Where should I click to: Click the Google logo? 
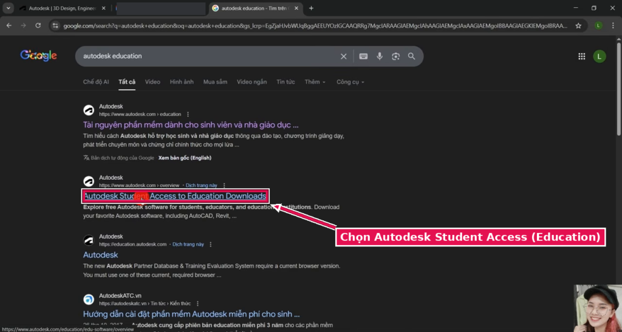tap(38, 56)
